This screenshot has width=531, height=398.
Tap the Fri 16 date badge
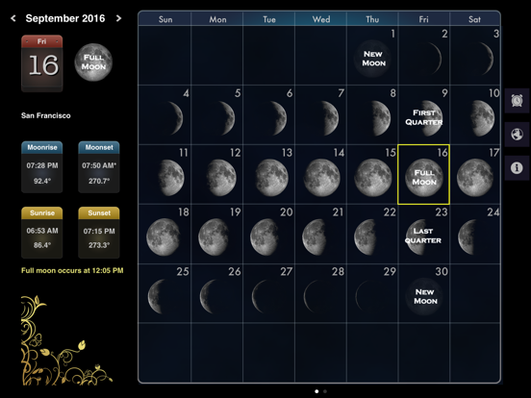tap(42, 63)
